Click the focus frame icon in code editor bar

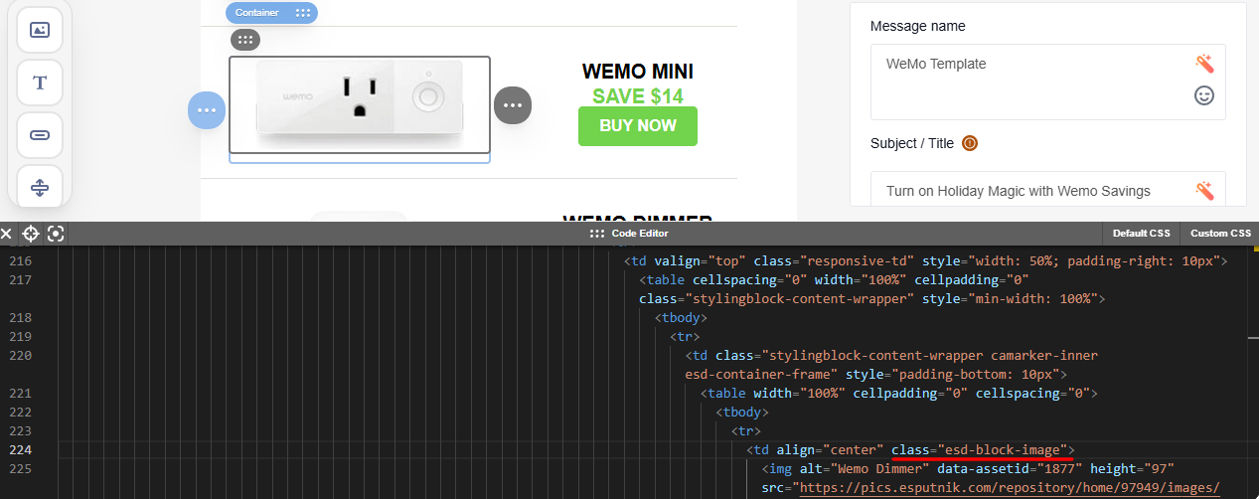(56, 234)
